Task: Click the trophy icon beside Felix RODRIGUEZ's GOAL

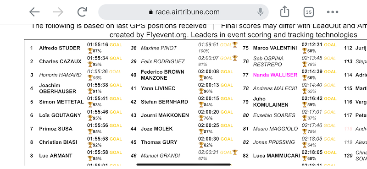Action: pyautogui.click(x=235, y=58)
